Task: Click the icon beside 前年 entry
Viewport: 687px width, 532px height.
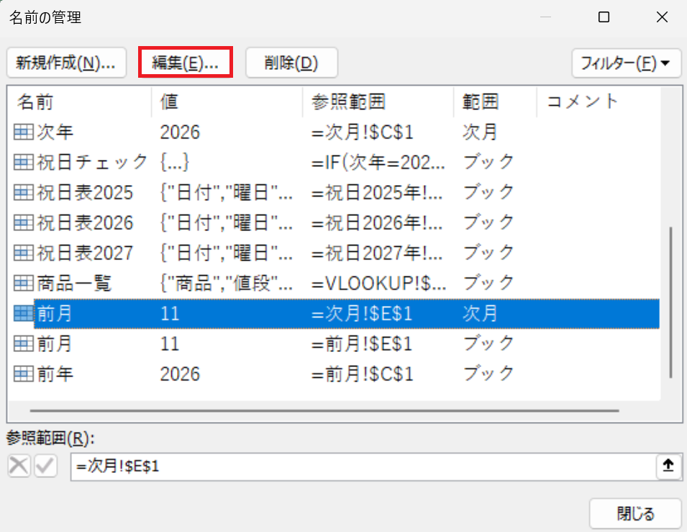Action: coord(24,374)
